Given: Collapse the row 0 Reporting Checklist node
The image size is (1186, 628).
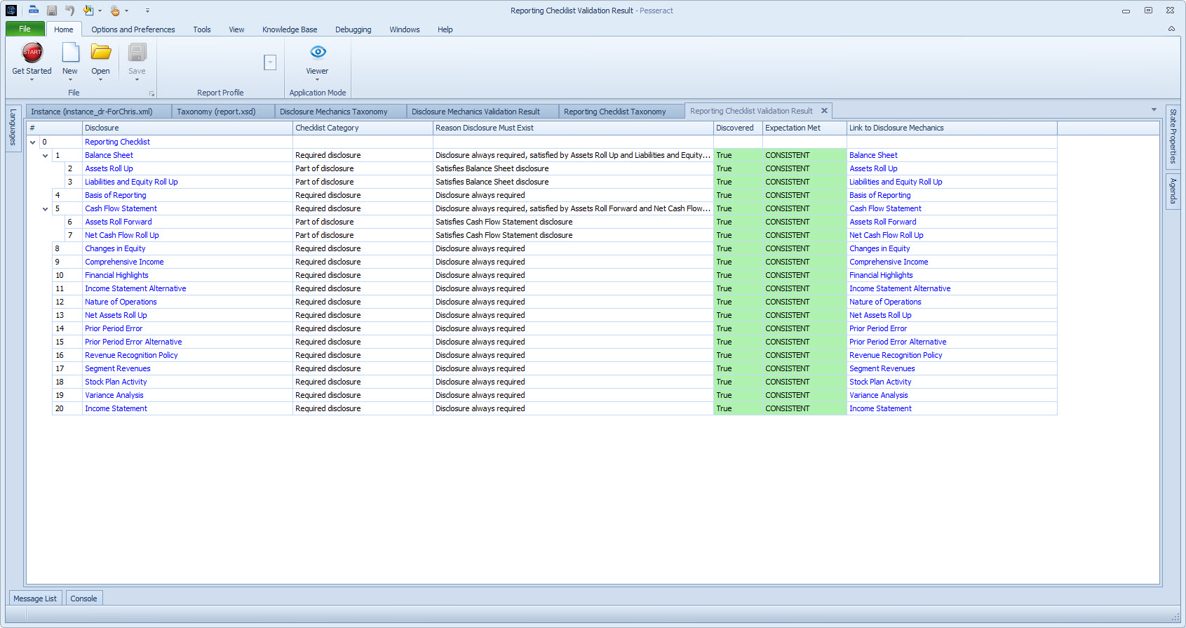Looking at the screenshot, I should point(32,142).
